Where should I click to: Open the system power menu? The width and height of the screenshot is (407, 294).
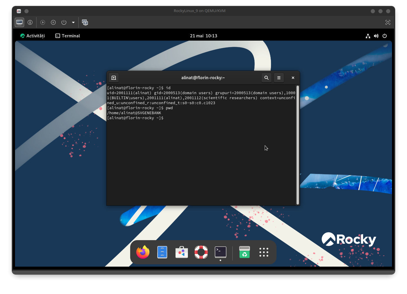(385, 36)
